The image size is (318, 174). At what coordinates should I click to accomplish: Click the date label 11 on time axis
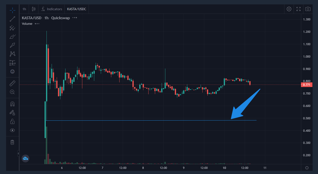pyautogui.click(x=265, y=168)
